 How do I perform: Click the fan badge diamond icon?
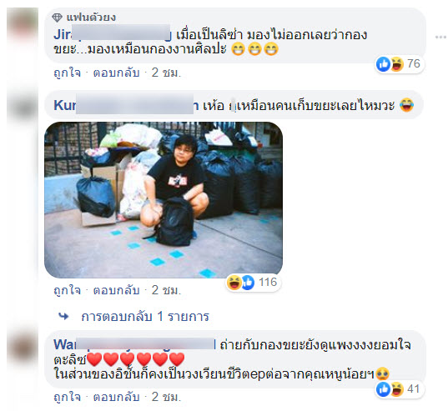tap(57, 18)
